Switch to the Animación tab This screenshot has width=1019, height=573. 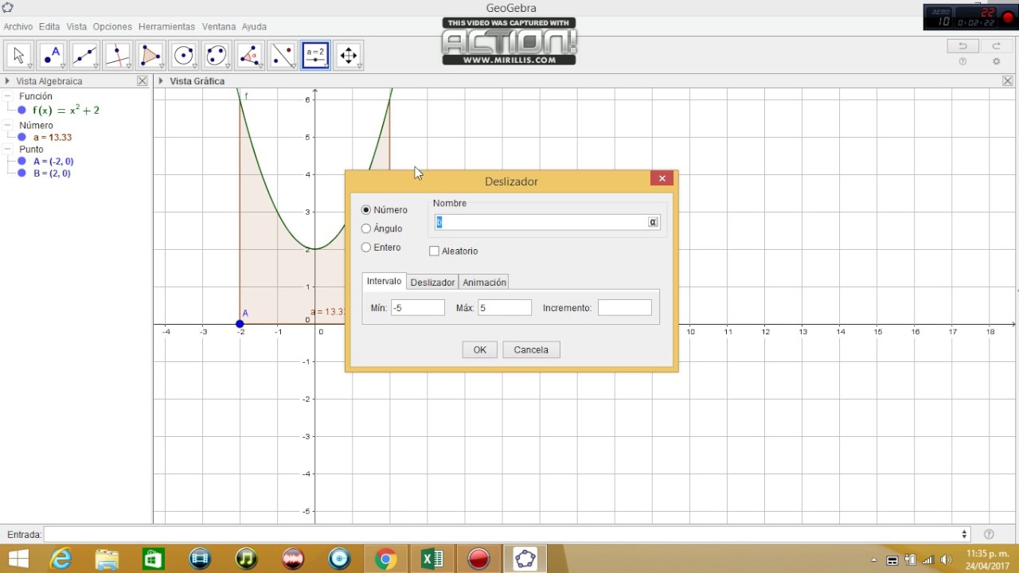point(484,283)
